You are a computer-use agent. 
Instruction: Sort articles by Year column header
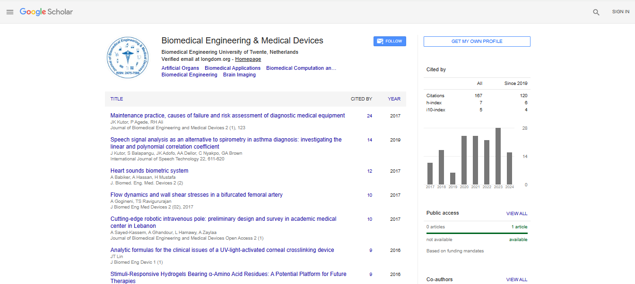(x=394, y=99)
